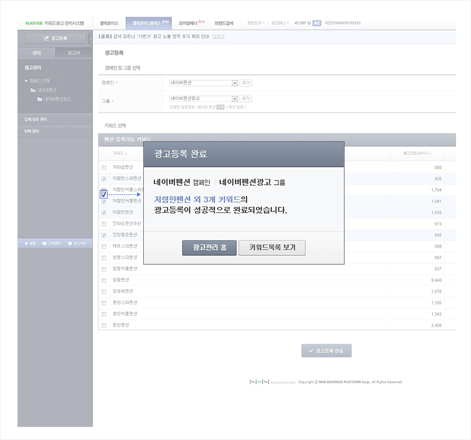
Task: Click the 키워드목록 보기 dialog button
Action: [x=272, y=248]
